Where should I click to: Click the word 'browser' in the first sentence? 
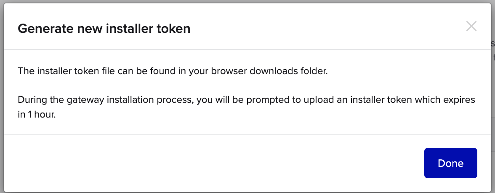229,71
